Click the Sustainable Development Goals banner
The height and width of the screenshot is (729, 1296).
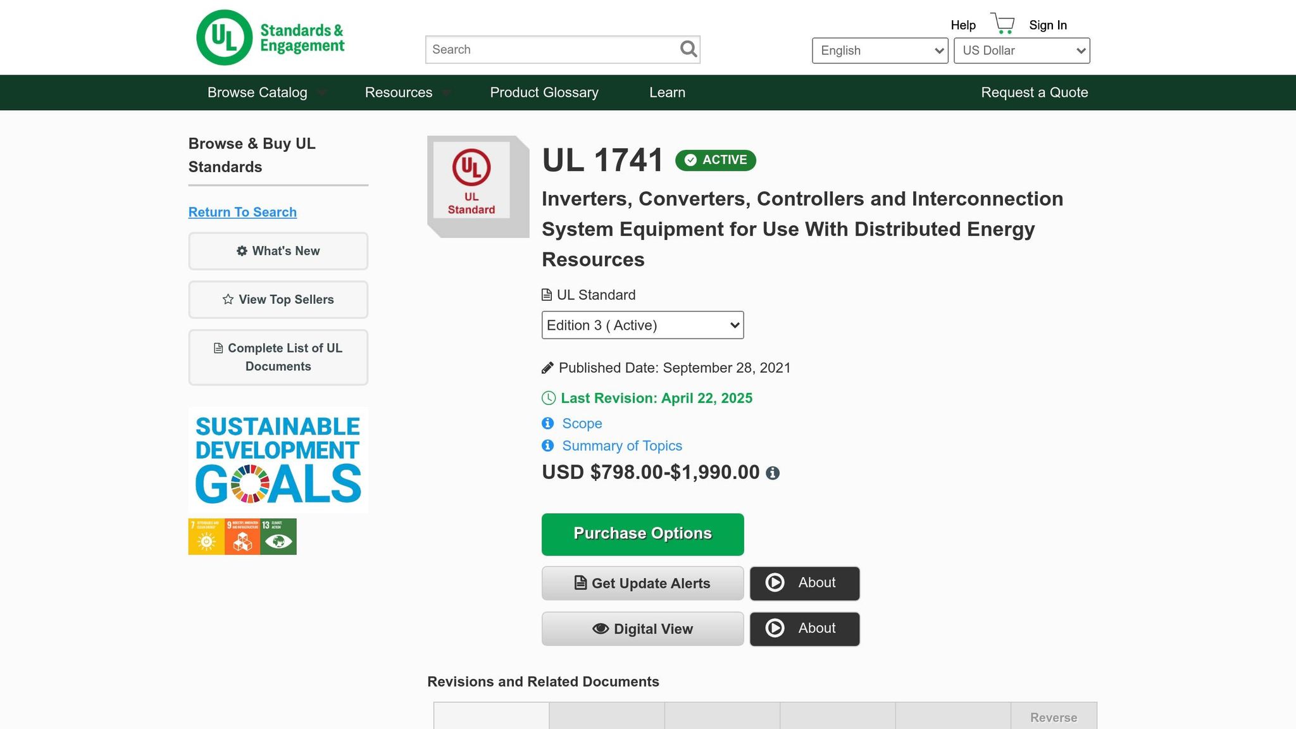(278, 460)
